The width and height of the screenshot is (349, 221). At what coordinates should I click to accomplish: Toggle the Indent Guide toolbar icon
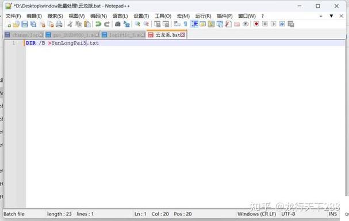coord(194,24)
